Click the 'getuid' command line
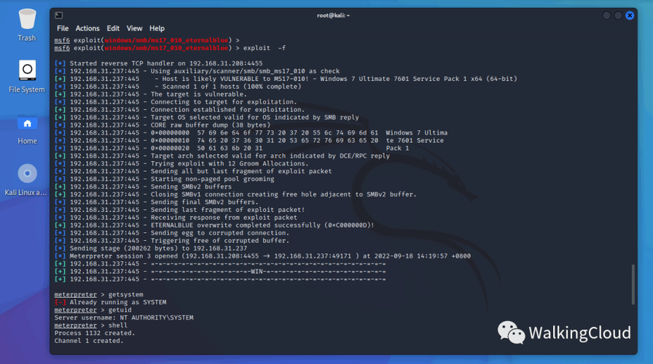 tap(93, 310)
